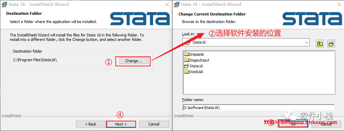
Task: Select the WinRAR folder
Action: (x=194, y=72)
